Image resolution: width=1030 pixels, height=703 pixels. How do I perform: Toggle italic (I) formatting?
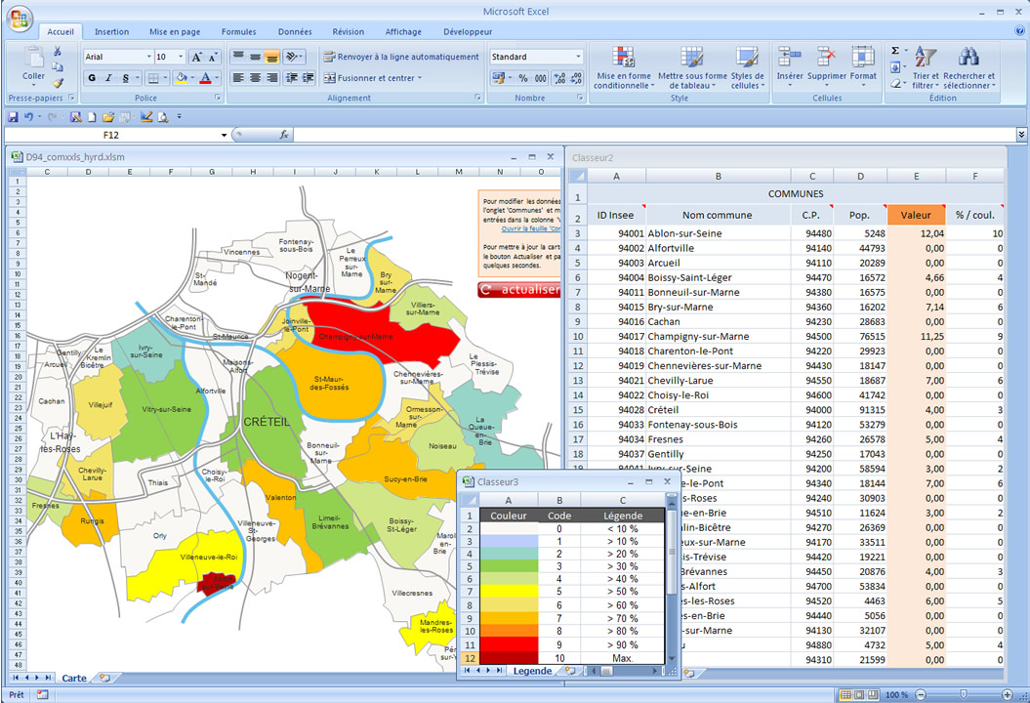click(x=108, y=78)
